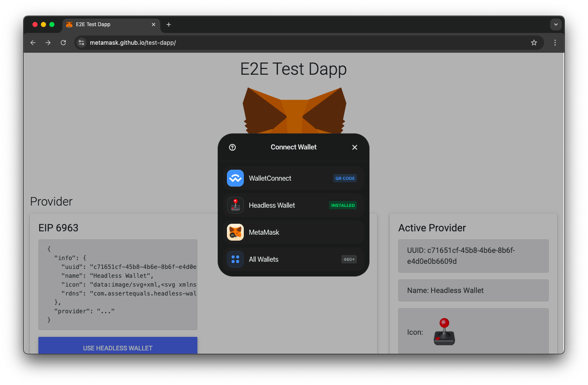Select the MetaMask fox icon
This screenshot has height=385, width=588.
235,232
